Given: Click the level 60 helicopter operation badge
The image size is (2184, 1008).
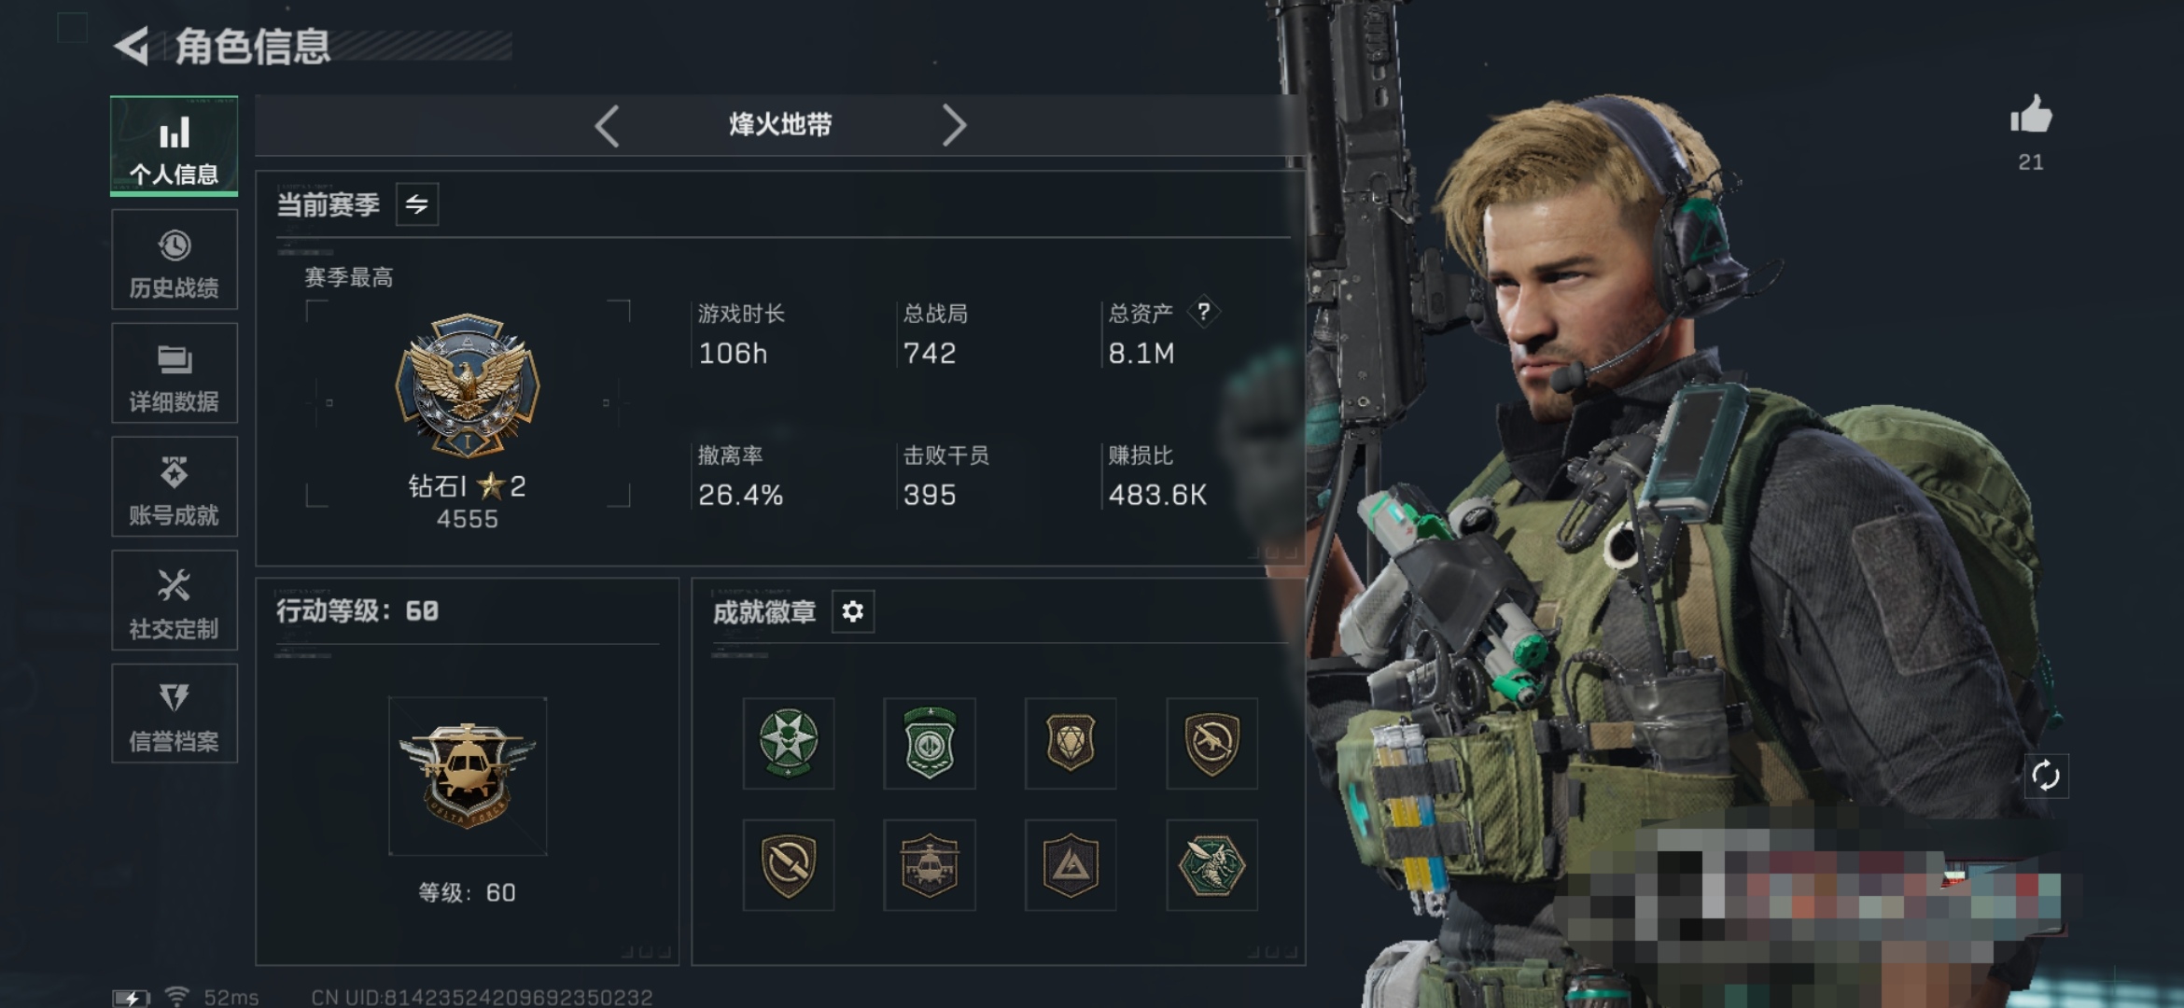Looking at the screenshot, I should tap(468, 776).
